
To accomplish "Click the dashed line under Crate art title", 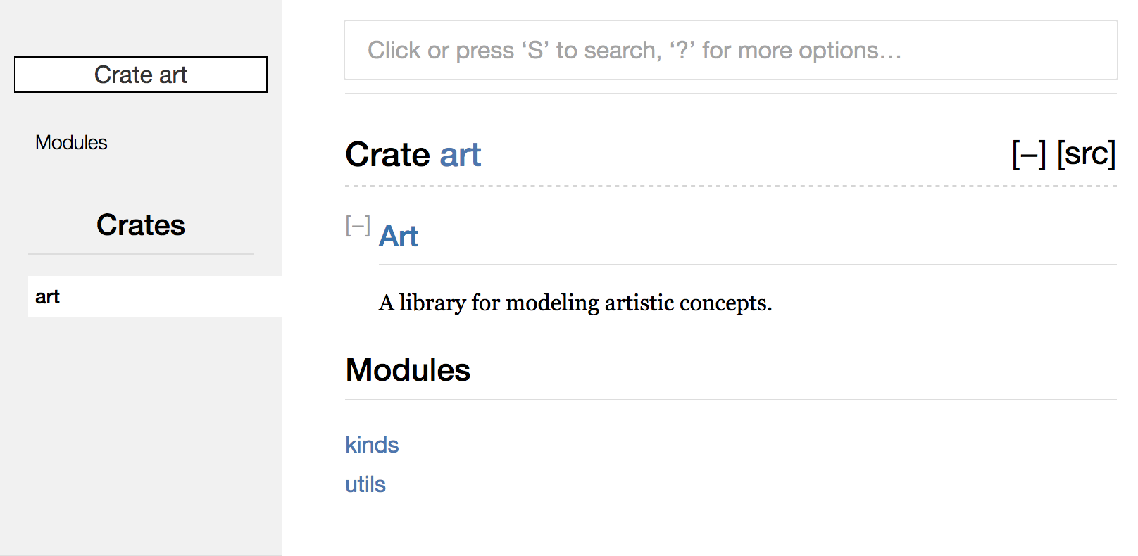I will 730,186.
